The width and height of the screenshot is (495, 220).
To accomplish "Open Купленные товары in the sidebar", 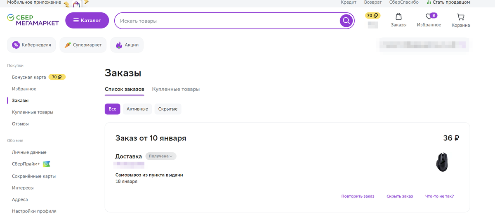I will (33, 112).
